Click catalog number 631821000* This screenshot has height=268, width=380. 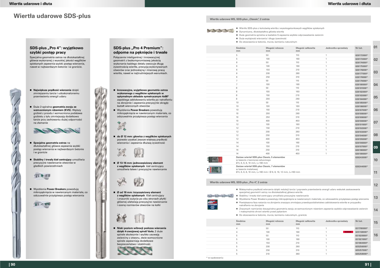[361, 239]
